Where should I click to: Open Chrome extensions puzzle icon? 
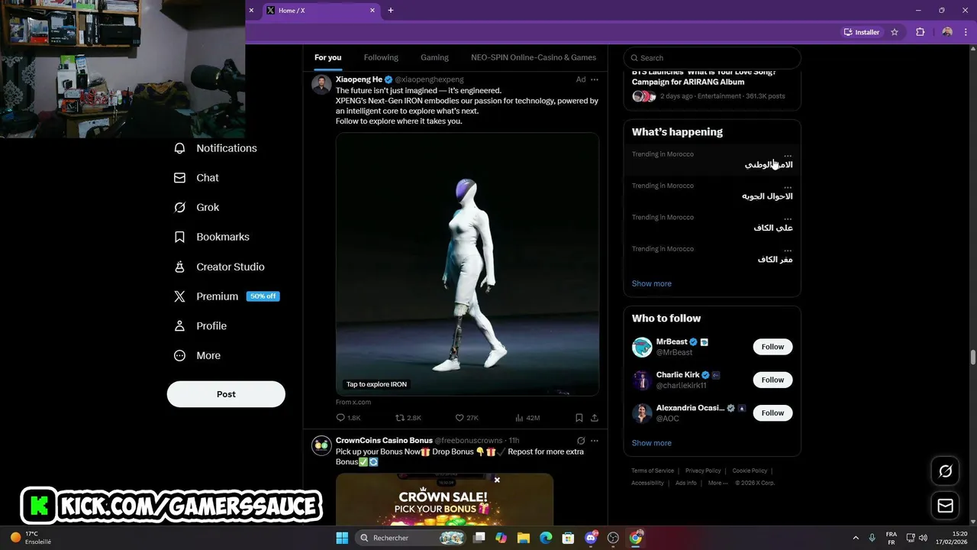pyautogui.click(x=920, y=32)
